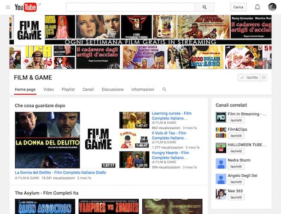Switch to the Discussione tab
Image resolution: width=281 pixels, height=214 pixels.
click(112, 89)
